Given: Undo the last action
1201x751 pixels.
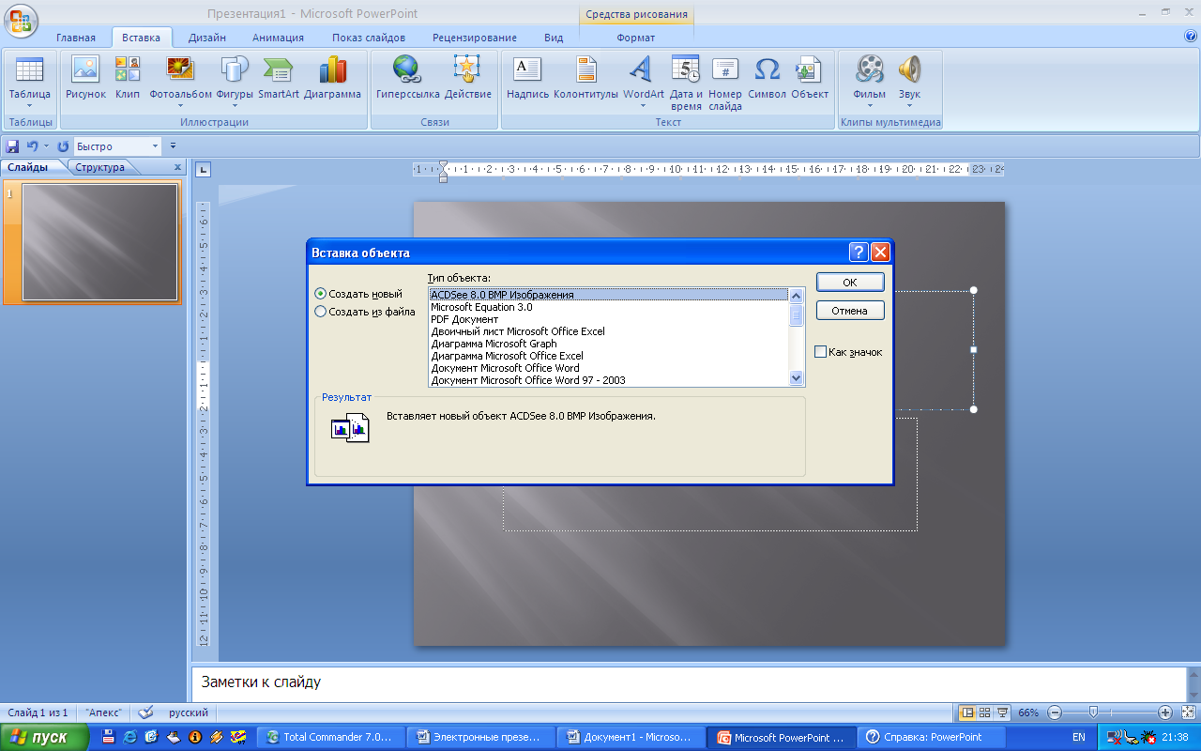Looking at the screenshot, I should pyautogui.click(x=33, y=146).
